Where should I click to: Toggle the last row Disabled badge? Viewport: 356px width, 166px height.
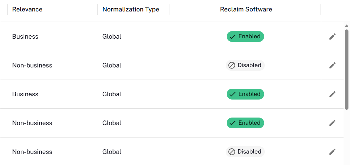point(245,152)
